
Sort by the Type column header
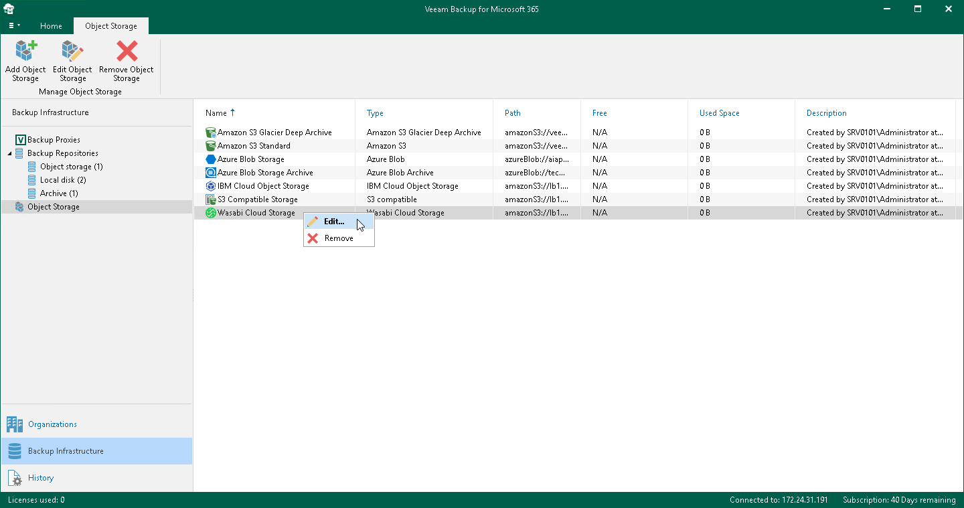click(375, 113)
